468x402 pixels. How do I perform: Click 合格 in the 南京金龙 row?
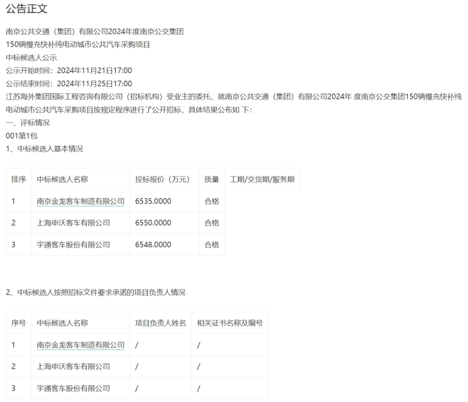click(211, 201)
